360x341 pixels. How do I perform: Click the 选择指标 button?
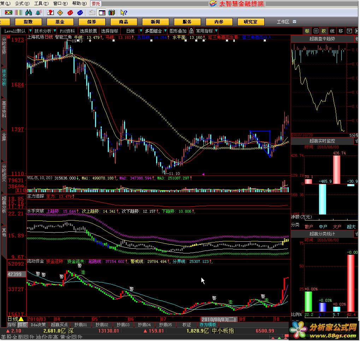coord(110,31)
